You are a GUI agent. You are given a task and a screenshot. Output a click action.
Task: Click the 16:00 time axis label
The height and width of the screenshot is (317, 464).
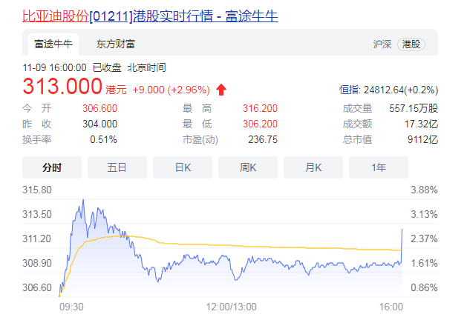[391, 307]
